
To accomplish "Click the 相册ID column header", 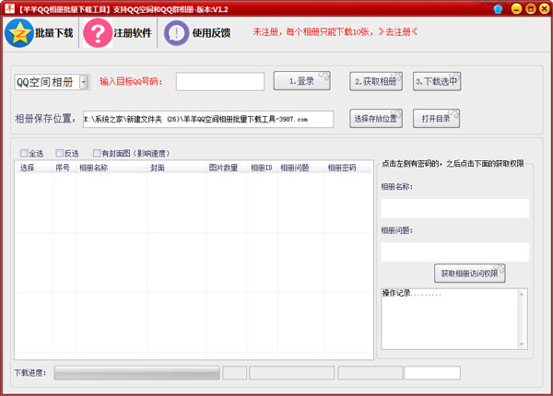I will click(x=263, y=168).
